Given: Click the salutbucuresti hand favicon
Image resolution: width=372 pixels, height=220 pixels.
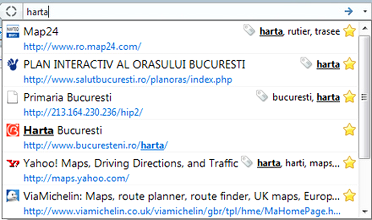Looking at the screenshot, I should pyautogui.click(x=12, y=65).
